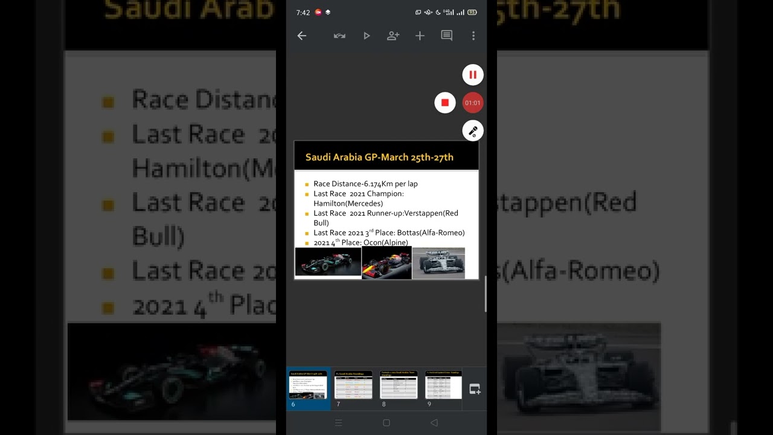Open slide 9 thumbnail
The width and height of the screenshot is (773, 435).
pyautogui.click(x=443, y=385)
